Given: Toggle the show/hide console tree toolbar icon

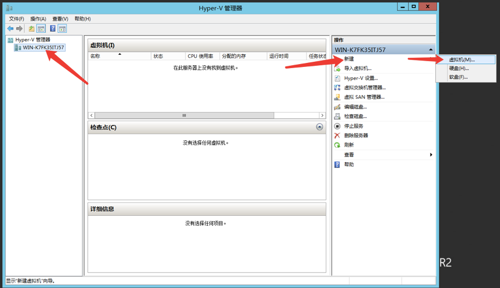Looking at the screenshot, I should (x=41, y=29).
